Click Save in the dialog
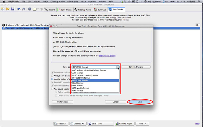This screenshot has height=127, width=203. 140,102
